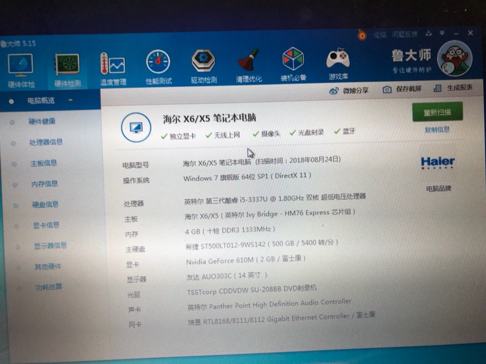Click the round computer monitor icon
This screenshot has height=364, width=486.
(136, 128)
